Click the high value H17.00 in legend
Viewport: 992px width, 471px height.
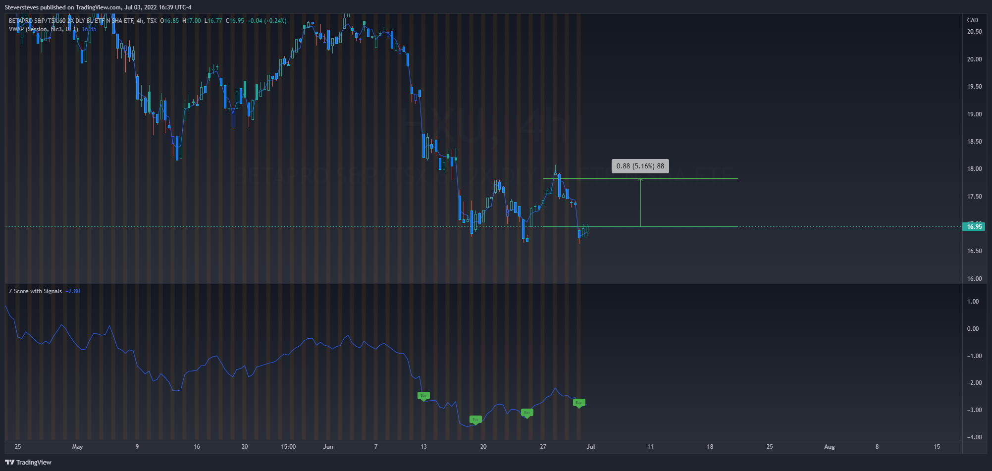click(x=192, y=21)
